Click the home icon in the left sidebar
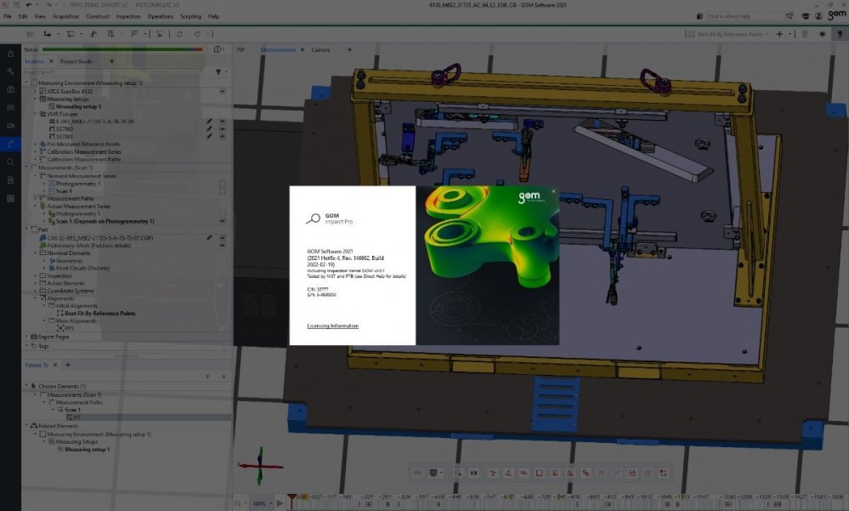Image resolution: width=849 pixels, height=511 pixels. pyautogui.click(x=10, y=54)
